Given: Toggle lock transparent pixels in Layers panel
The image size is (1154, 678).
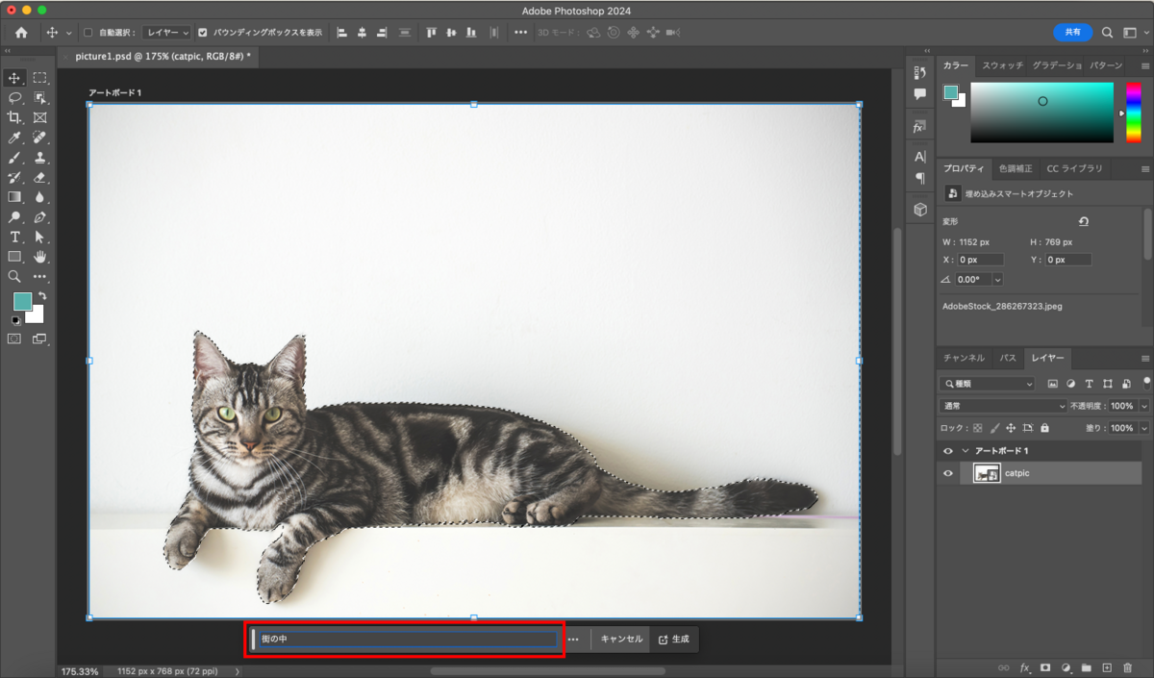Looking at the screenshot, I should pyautogui.click(x=978, y=428).
